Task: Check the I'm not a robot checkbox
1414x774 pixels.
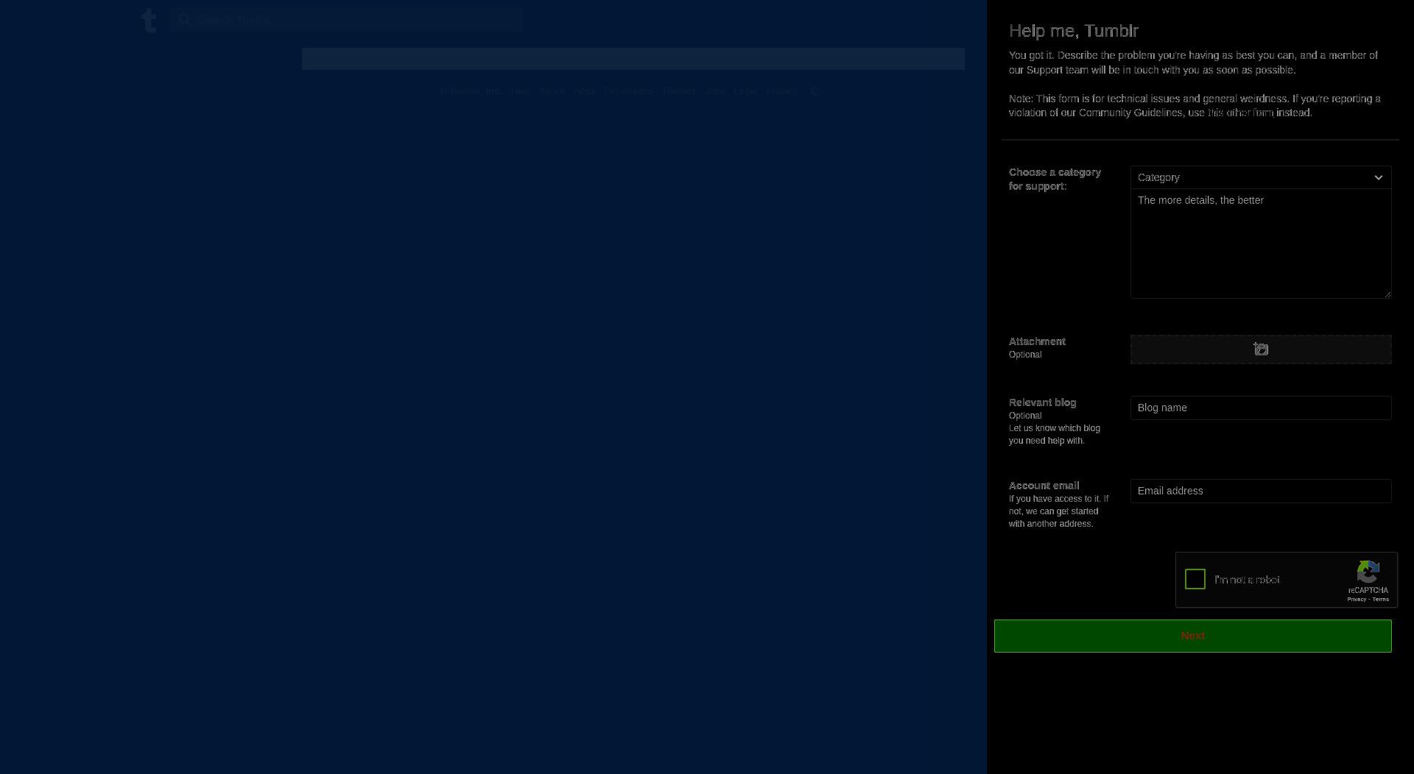Action: coord(1195,580)
